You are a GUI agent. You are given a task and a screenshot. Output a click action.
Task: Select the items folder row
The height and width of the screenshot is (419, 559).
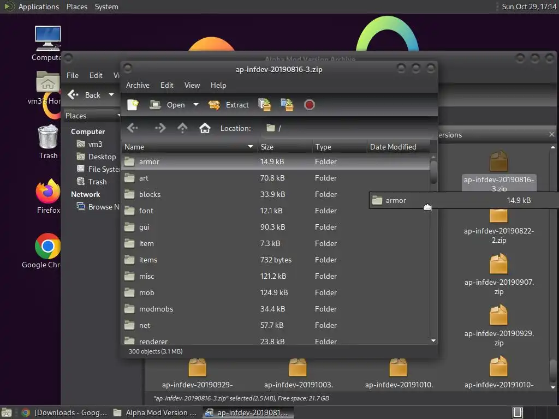click(x=275, y=260)
